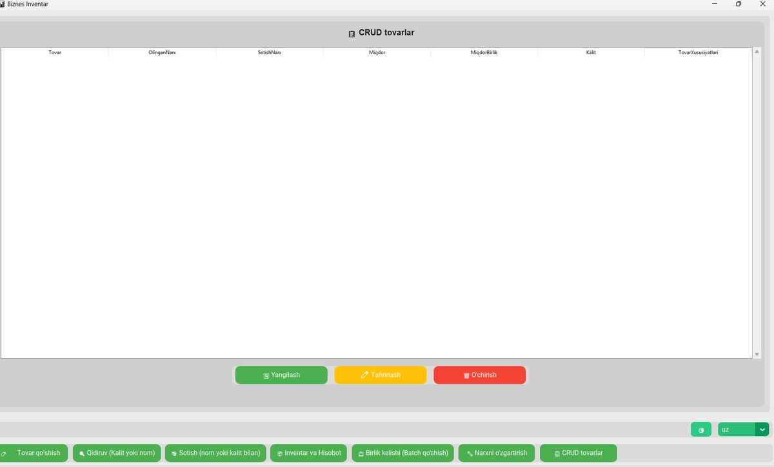
Task: Open the uz language combo box
Action: click(x=735, y=430)
